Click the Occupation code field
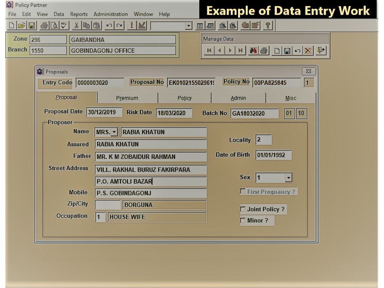This screenshot has width=384, height=288. [100, 217]
